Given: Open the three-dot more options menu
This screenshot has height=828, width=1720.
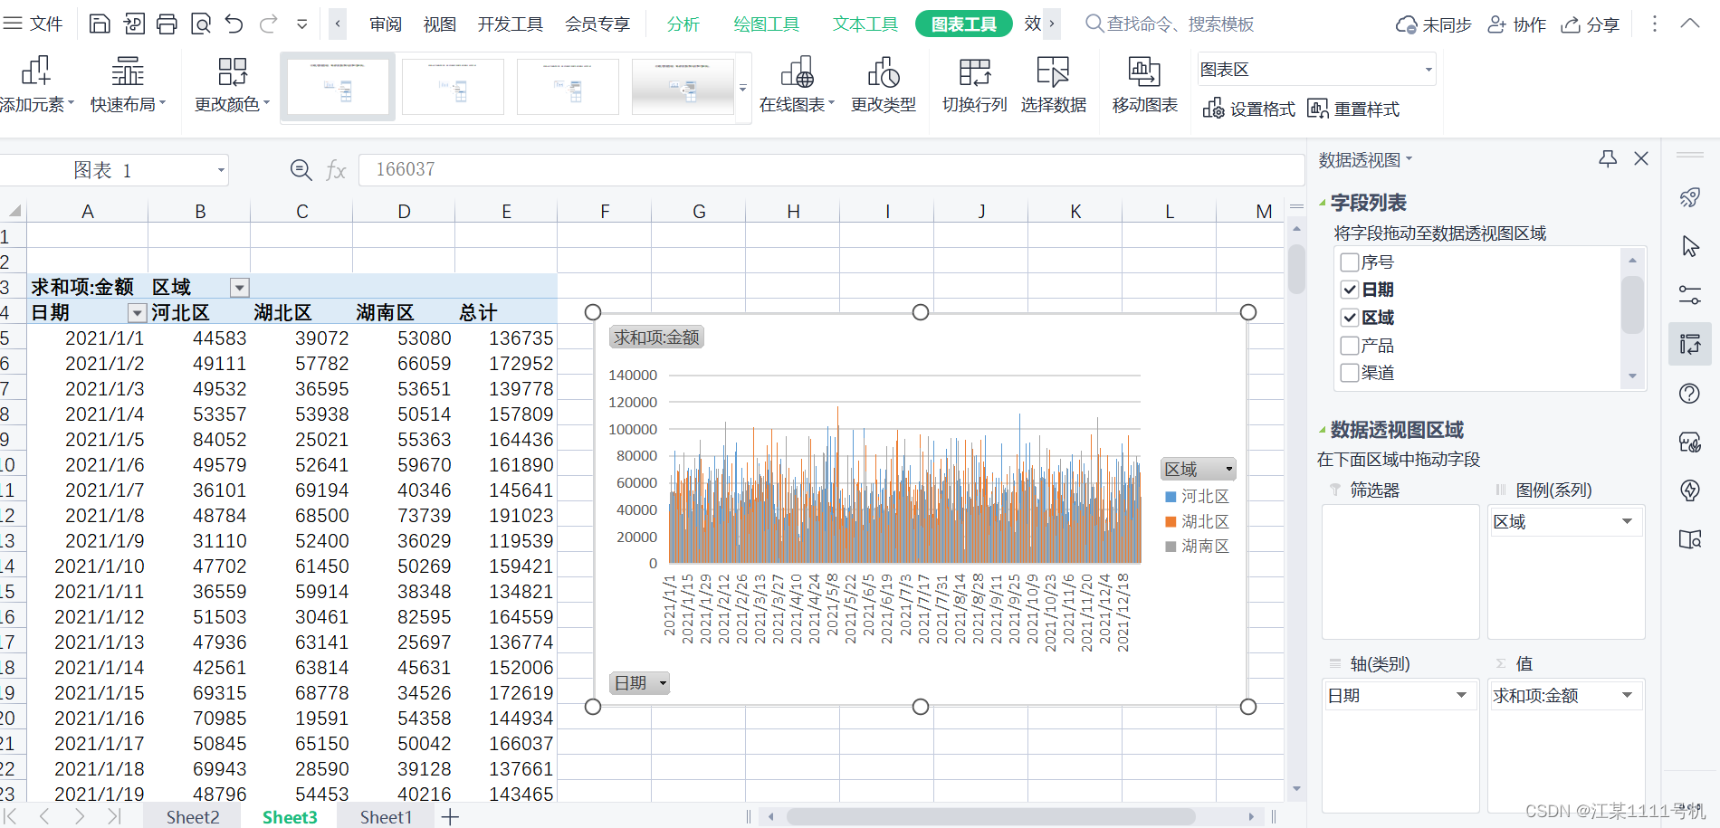Looking at the screenshot, I should coord(1655,24).
